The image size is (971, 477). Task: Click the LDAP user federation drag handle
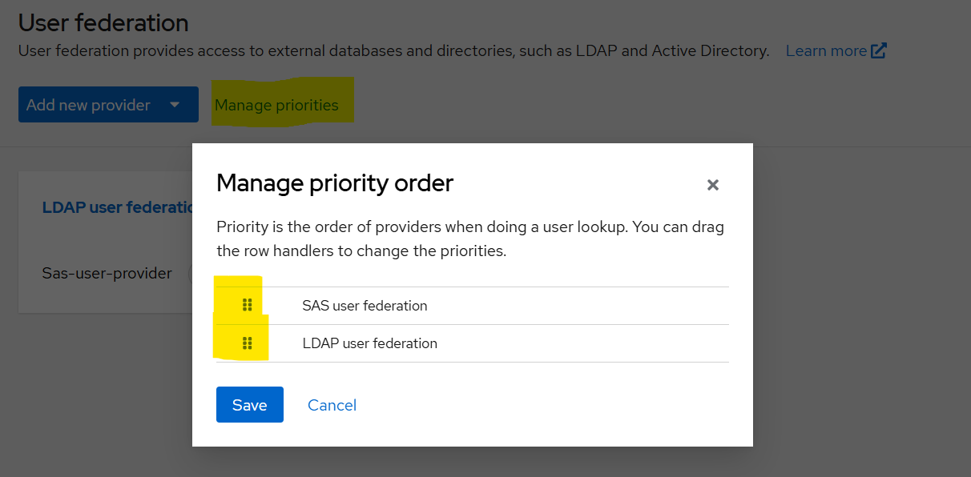pyautogui.click(x=247, y=343)
